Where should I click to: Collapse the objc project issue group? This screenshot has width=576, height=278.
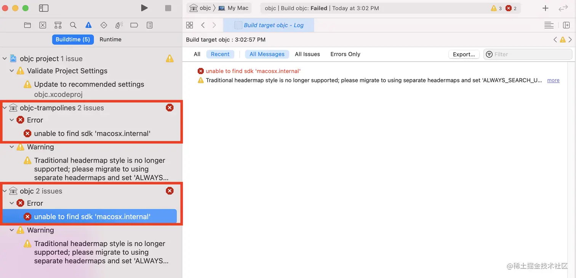pyautogui.click(x=5, y=58)
